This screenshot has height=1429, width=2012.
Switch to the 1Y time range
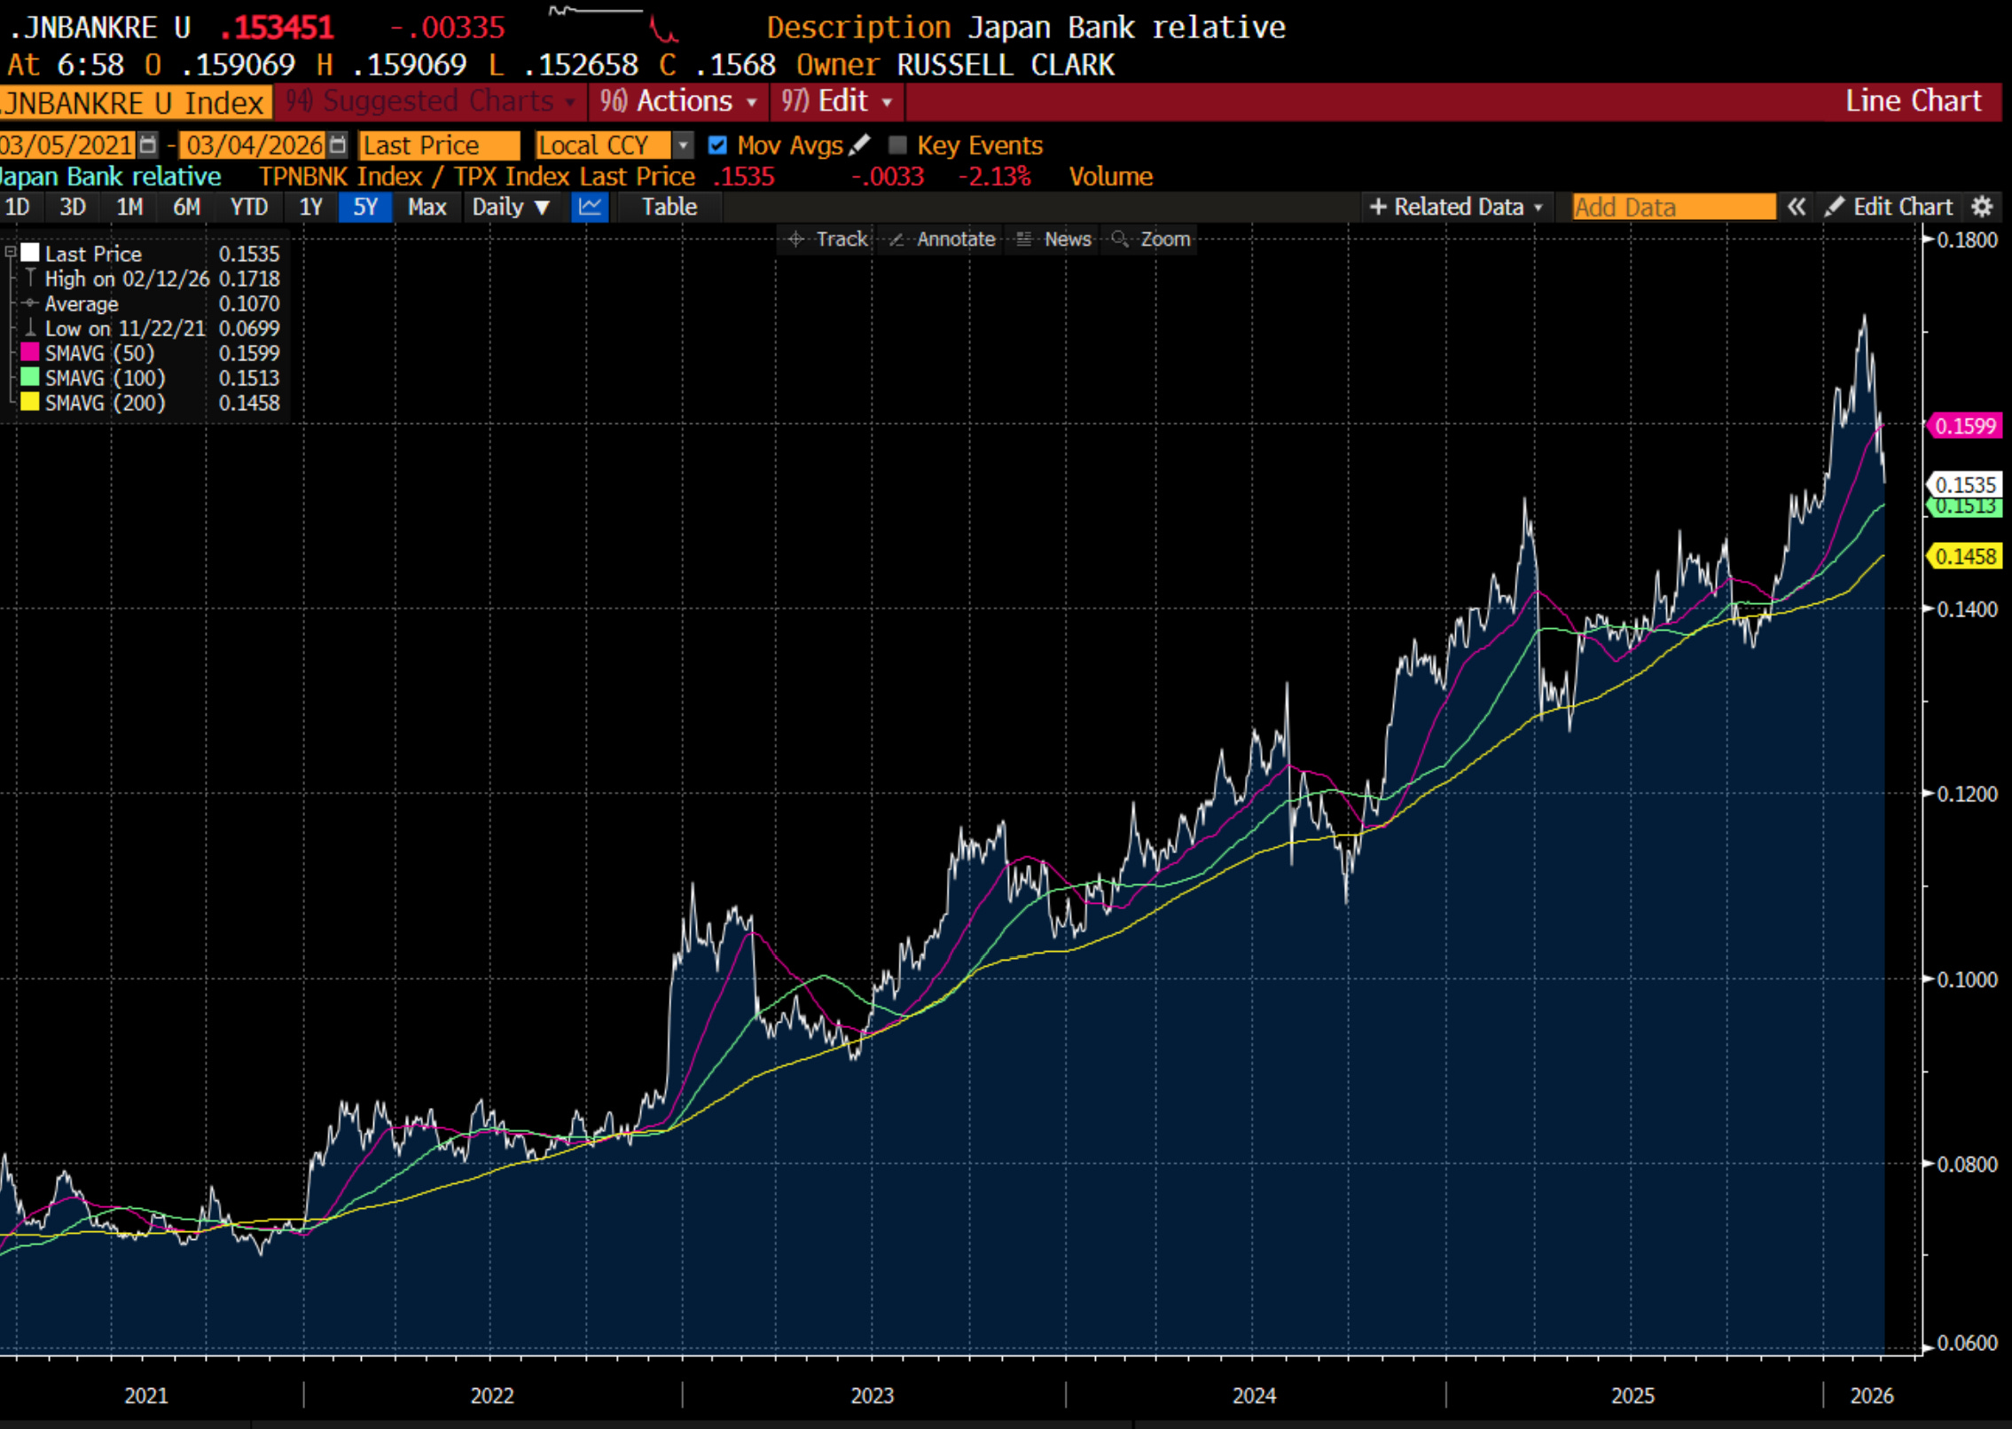[x=310, y=208]
